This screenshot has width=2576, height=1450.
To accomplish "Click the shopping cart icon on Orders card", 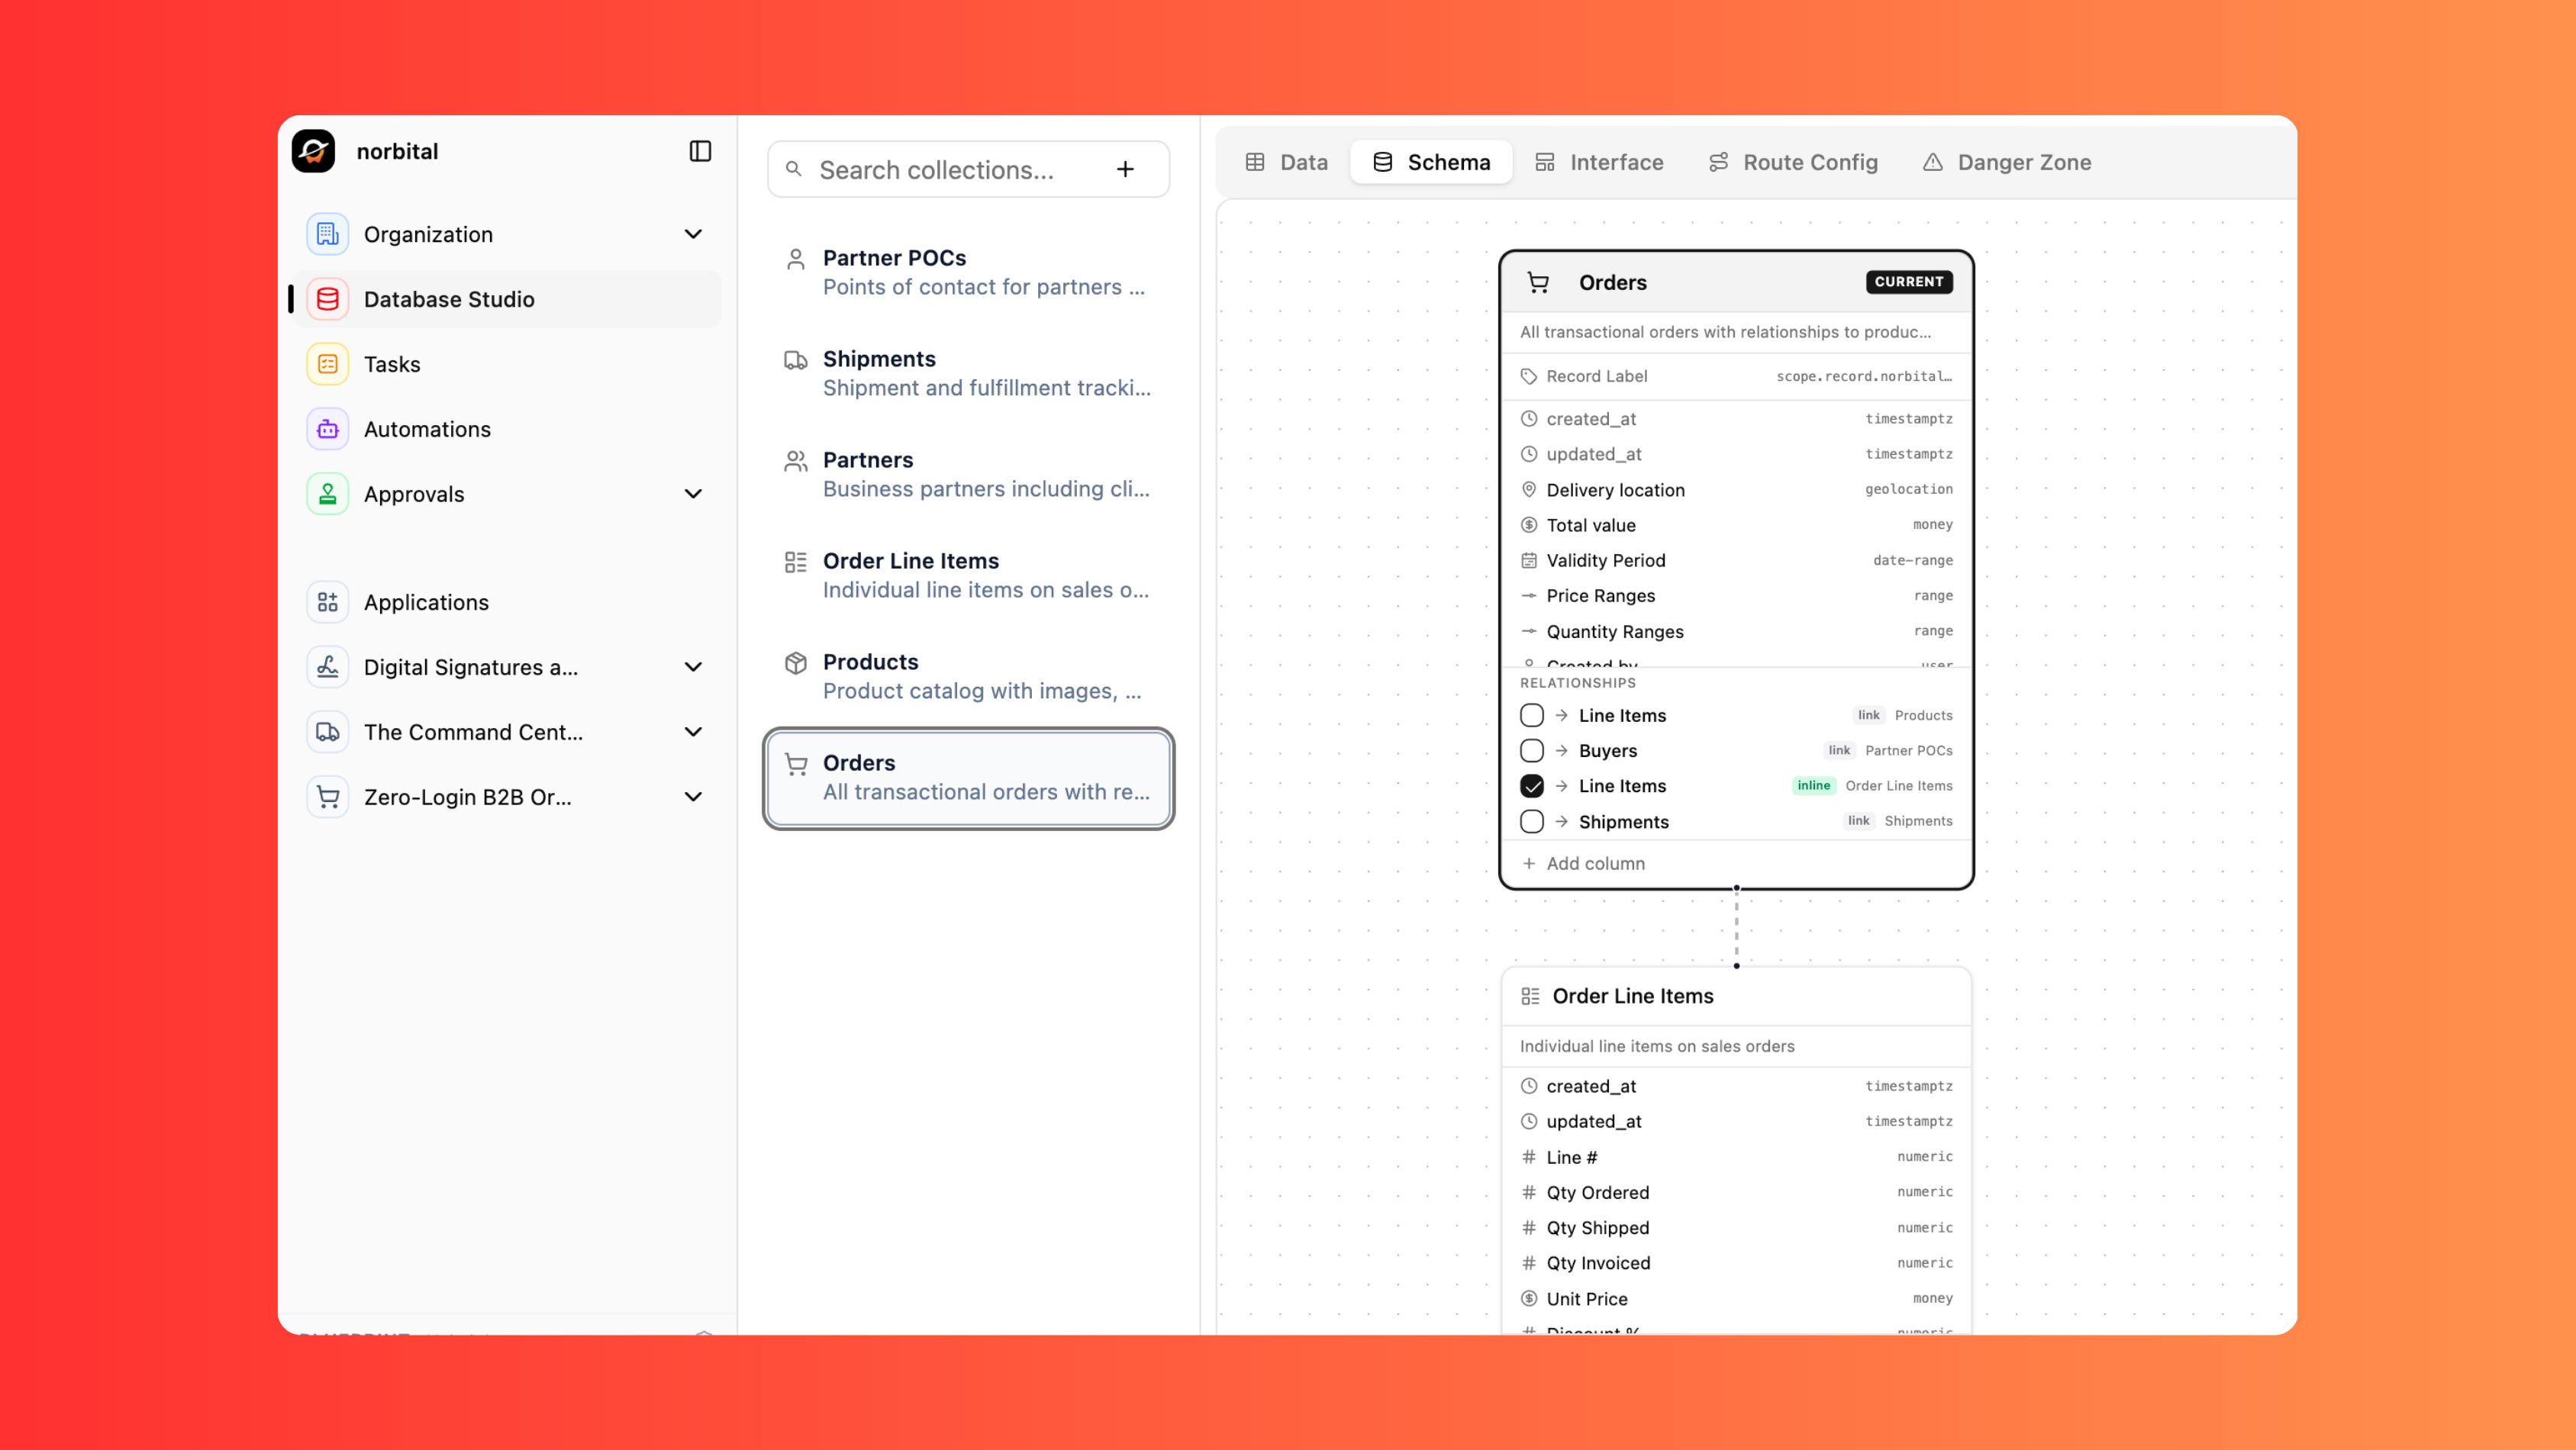I will 1538,282.
